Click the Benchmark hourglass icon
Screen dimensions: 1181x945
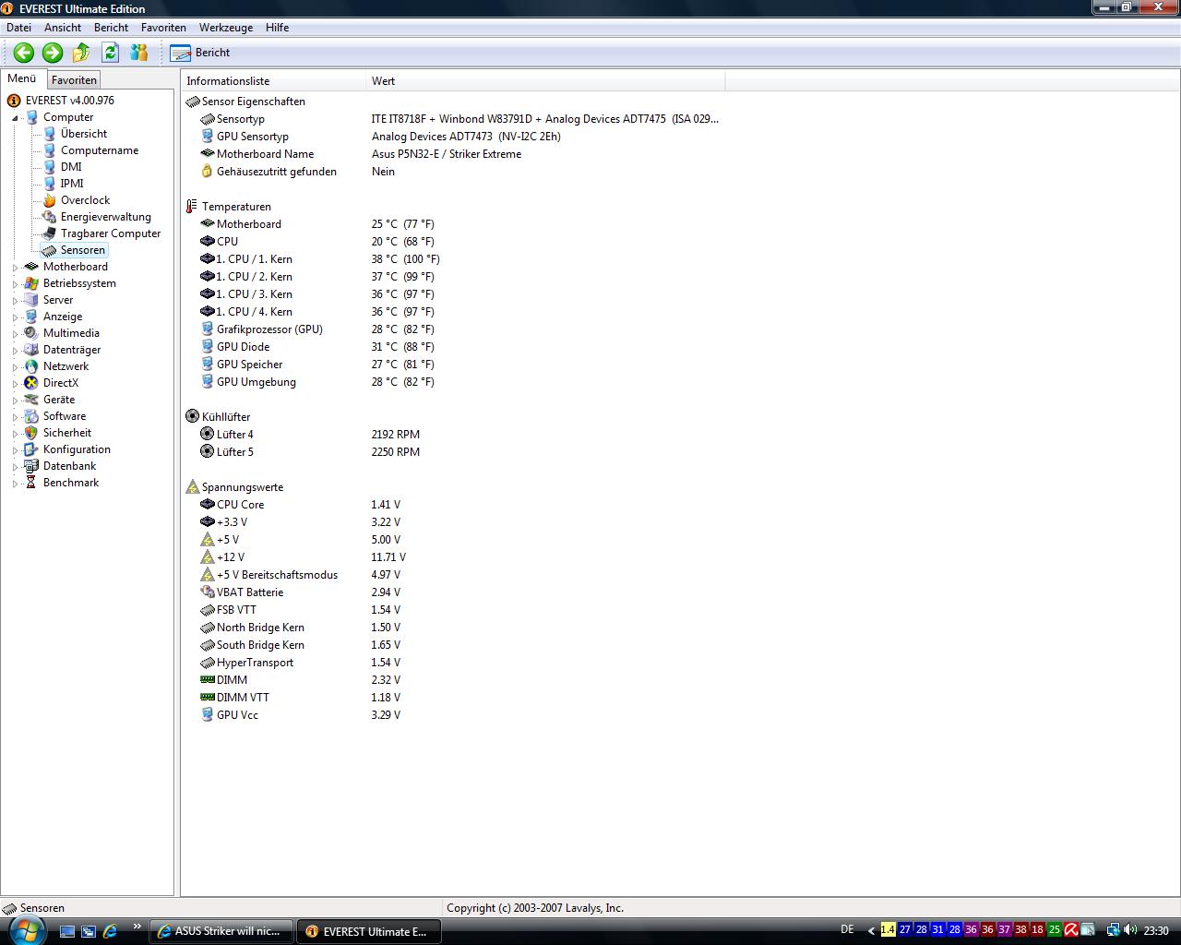point(31,483)
